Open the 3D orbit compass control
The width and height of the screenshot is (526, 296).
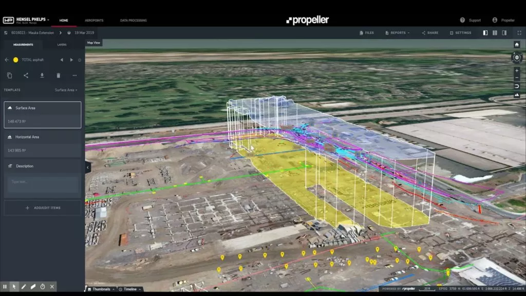pos(518,58)
